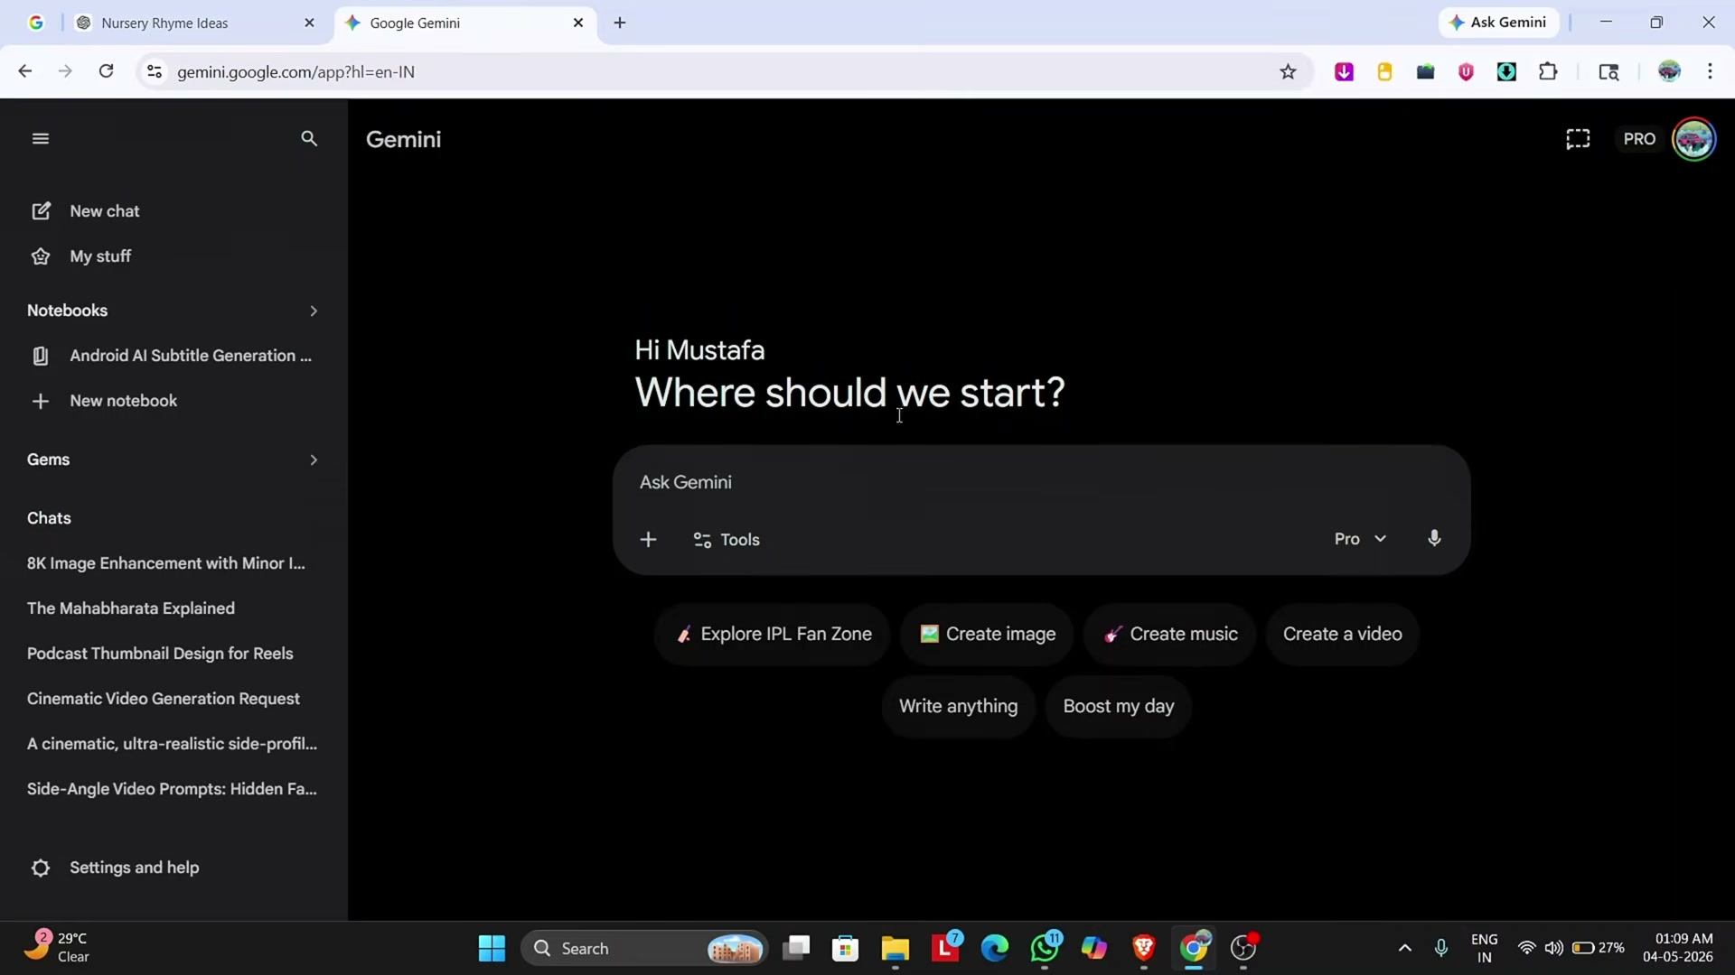Open Cinematic Video Generation Request chat

pos(164,699)
